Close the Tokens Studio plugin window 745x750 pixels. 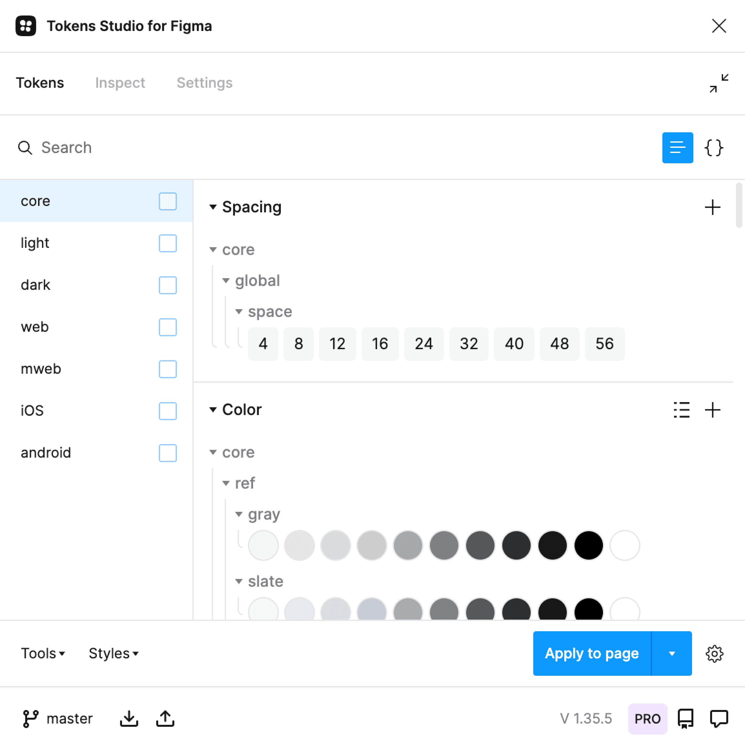click(719, 26)
